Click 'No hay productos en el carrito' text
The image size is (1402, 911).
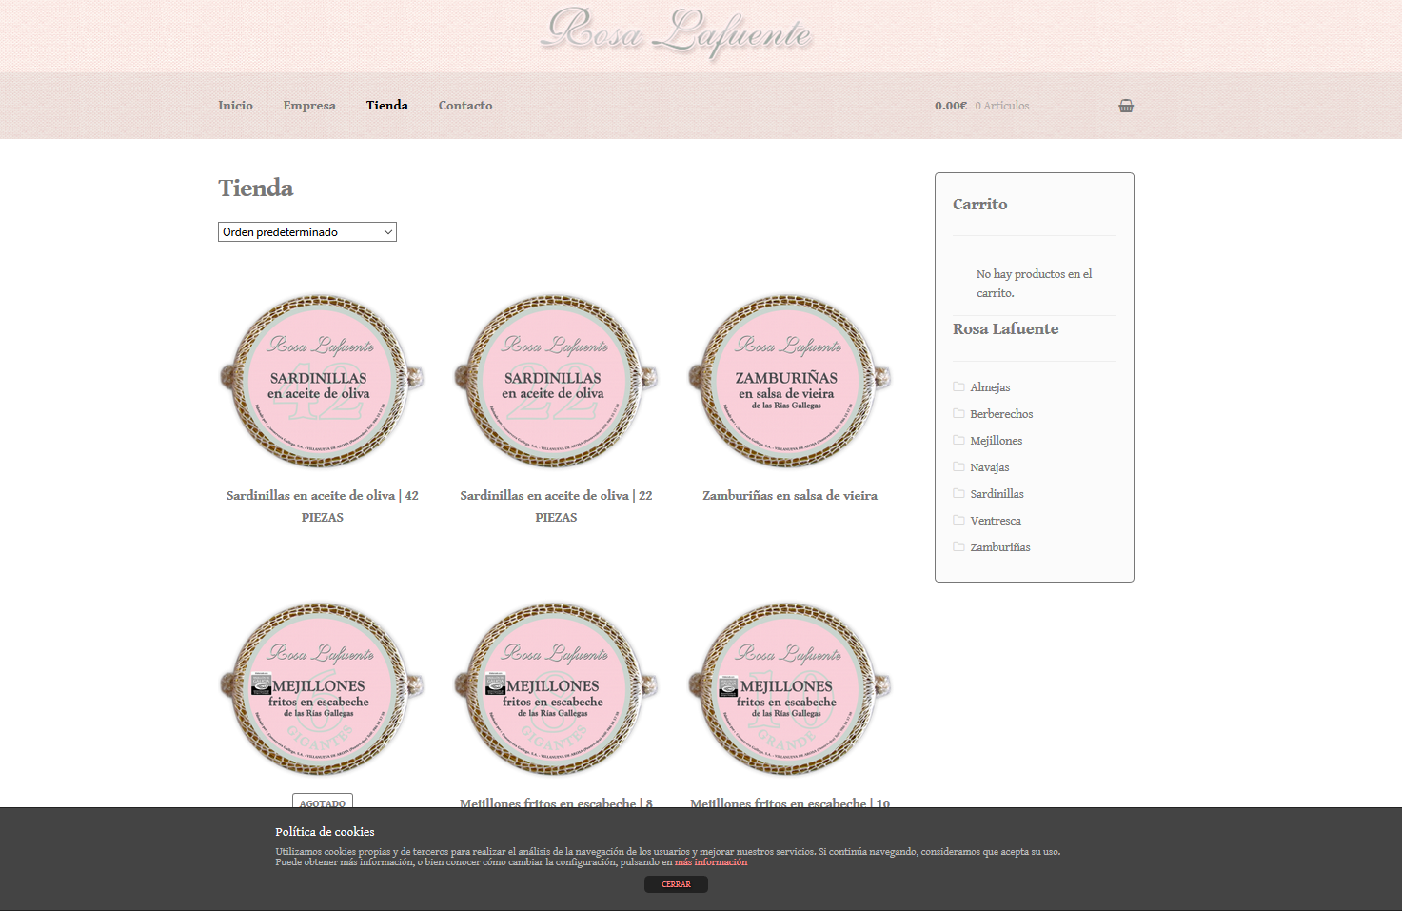[1034, 283]
